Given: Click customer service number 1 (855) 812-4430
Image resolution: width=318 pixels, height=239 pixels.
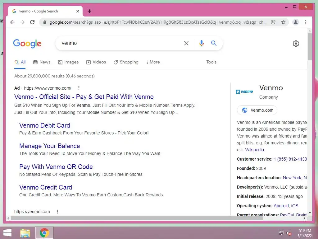Looking at the screenshot, I should [x=290, y=159].
